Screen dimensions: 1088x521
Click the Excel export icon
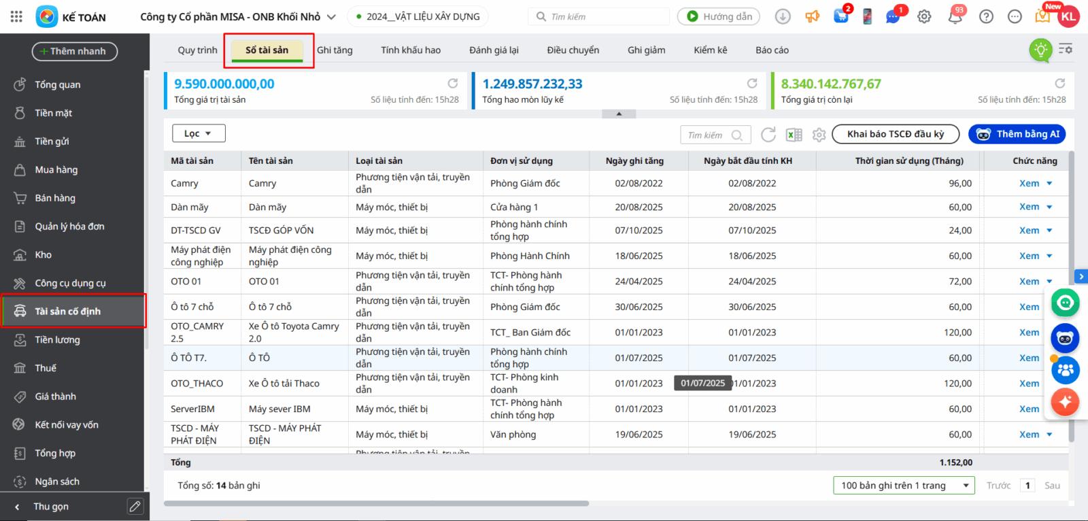[x=794, y=135]
